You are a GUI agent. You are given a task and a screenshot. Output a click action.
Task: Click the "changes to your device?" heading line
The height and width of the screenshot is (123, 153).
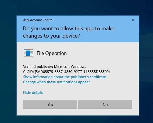[x=51, y=36]
